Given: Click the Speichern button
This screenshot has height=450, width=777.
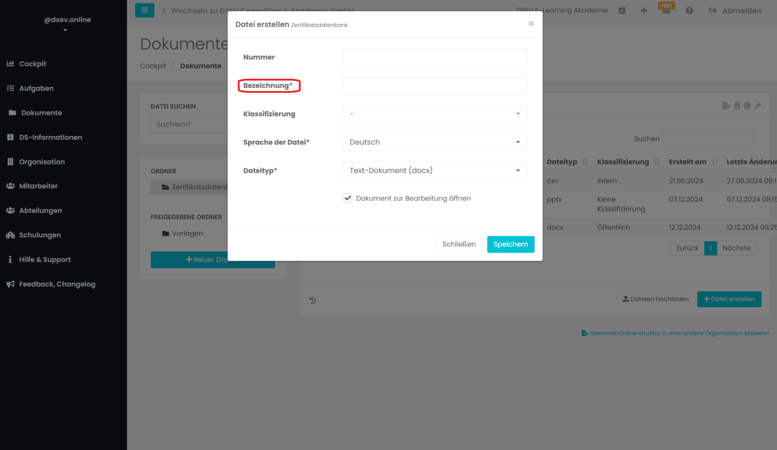Looking at the screenshot, I should [511, 244].
